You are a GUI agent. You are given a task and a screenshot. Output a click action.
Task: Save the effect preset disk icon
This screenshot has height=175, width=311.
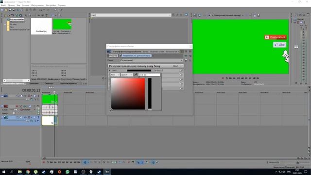pos(186,60)
